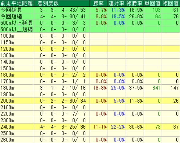Viewport: 180px width, 143px height.
Task: Click the 73 value in 2400m row
Action: tap(158, 127)
